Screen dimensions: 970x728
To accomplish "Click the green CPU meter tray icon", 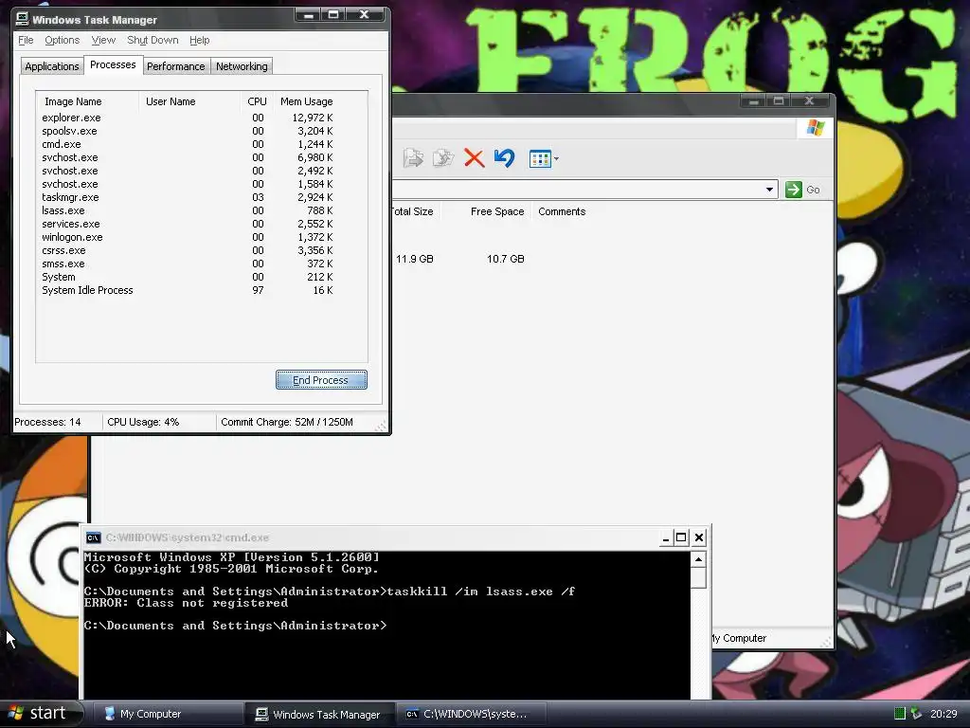I will (x=900, y=714).
